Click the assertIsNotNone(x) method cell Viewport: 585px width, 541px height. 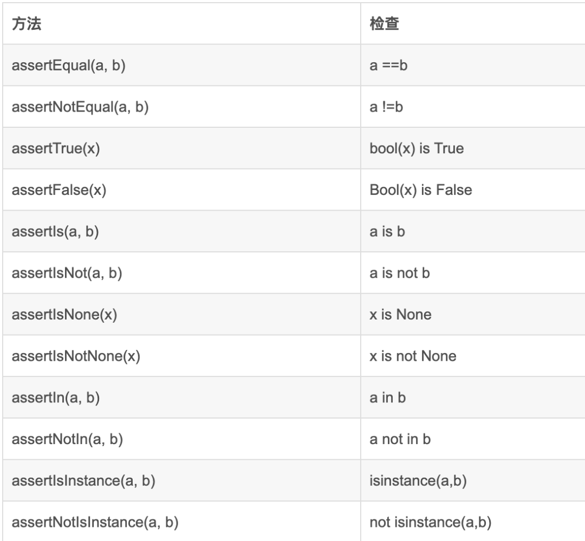tap(181, 356)
